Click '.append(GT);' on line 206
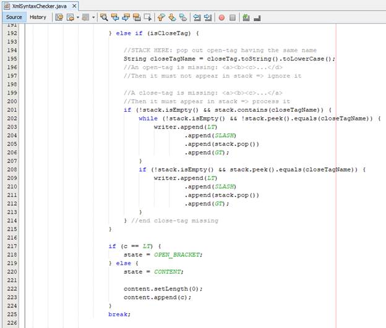Viewport: 386px width, 328px height. pyautogui.click(x=207, y=153)
